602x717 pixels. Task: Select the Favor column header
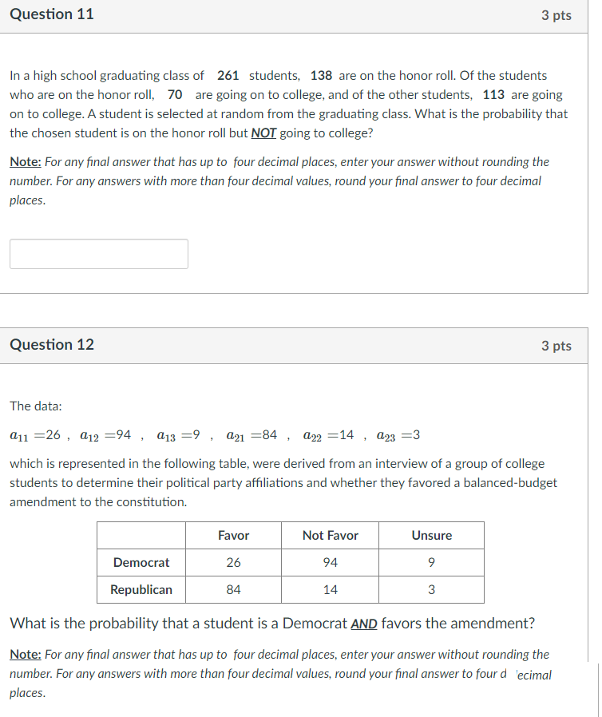232,535
